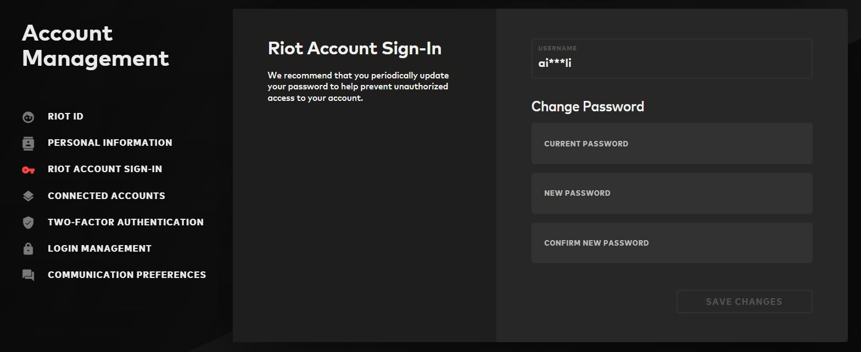Click the Communication Preferences chat icon
Image resolution: width=861 pixels, height=352 pixels.
[x=28, y=275]
